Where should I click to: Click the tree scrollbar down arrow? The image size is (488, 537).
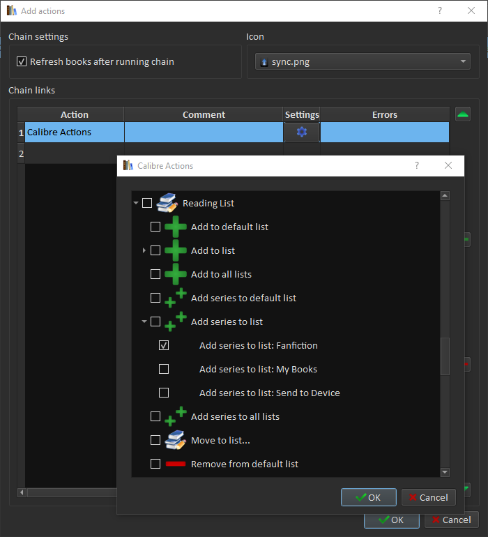point(445,472)
